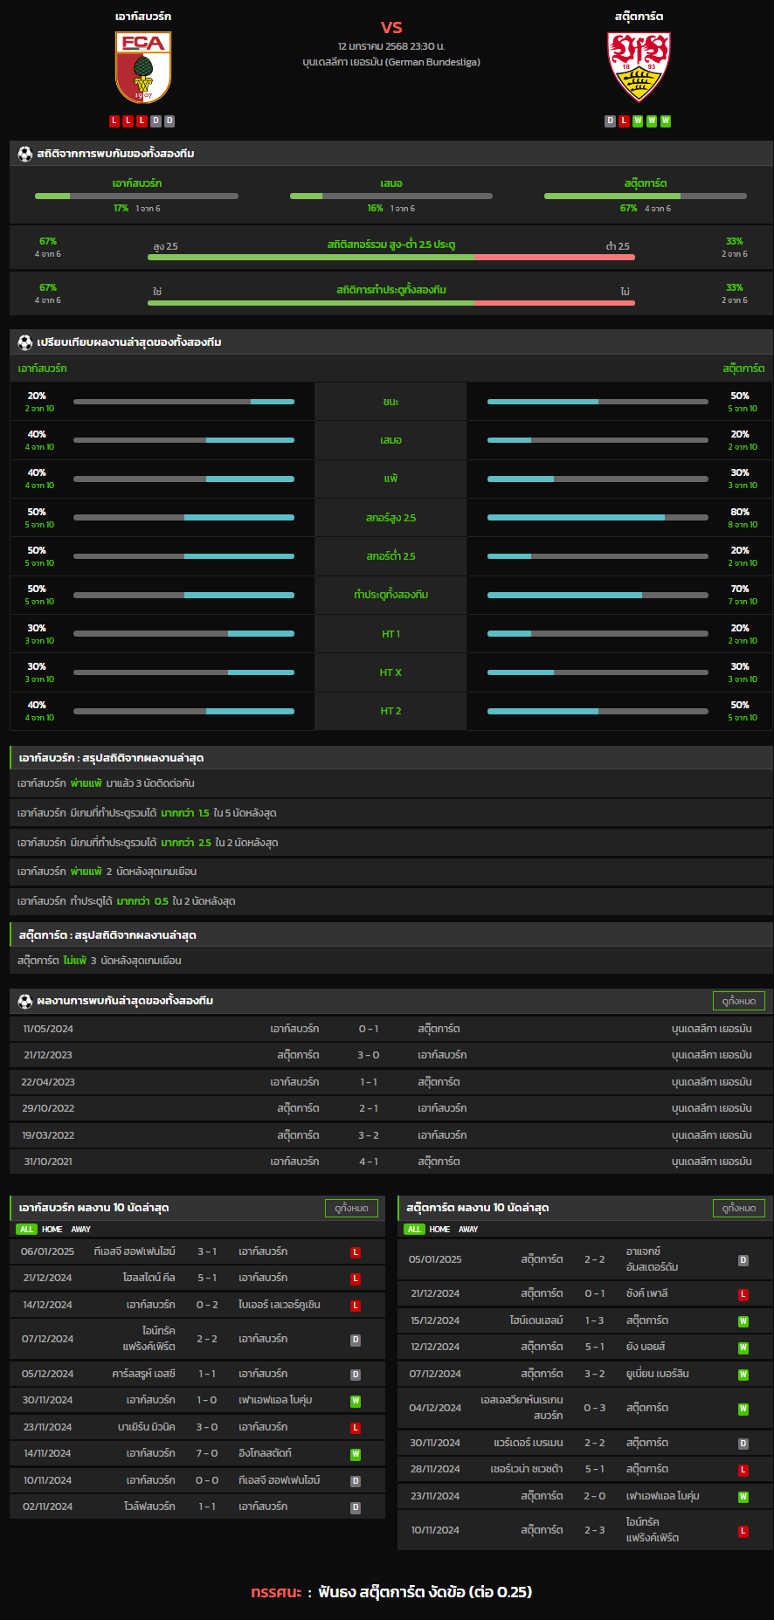Click D badge on 10/11/2024 Hoffenheim row
Viewport: 774px width, 1620px height.
(x=356, y=1481)
